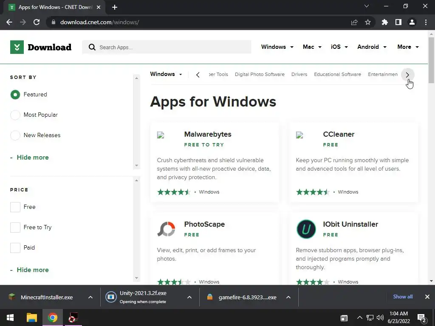This screenshot has width=435, height=326.
Task: Expand the Windows dropdown in top navigation
Action: (x=277, y=47)
